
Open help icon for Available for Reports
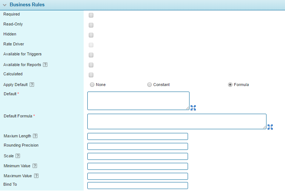click(45, 65)
